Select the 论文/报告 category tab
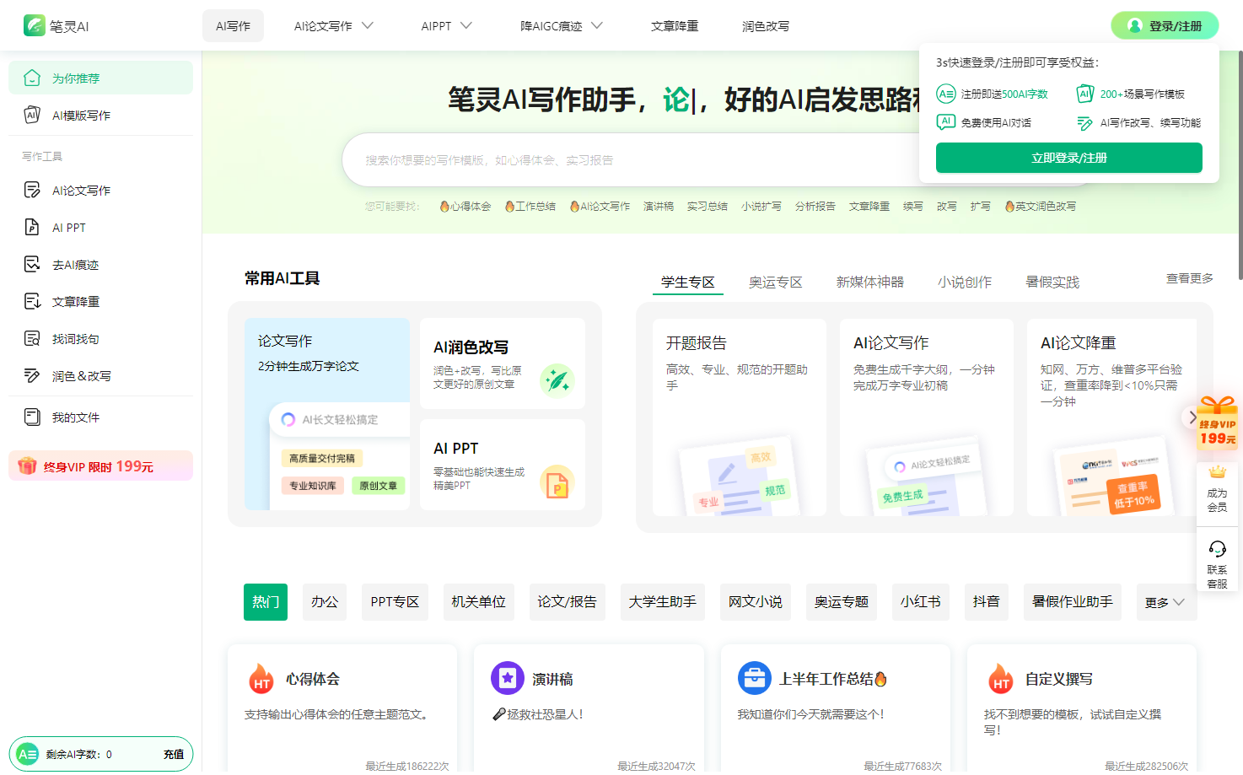This screenshot has height=775, width=1243. pos(568,602)
